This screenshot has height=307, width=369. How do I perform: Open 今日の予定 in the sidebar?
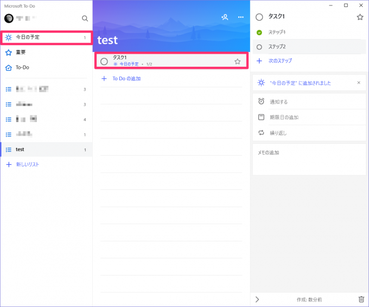[x=46, y=37]
